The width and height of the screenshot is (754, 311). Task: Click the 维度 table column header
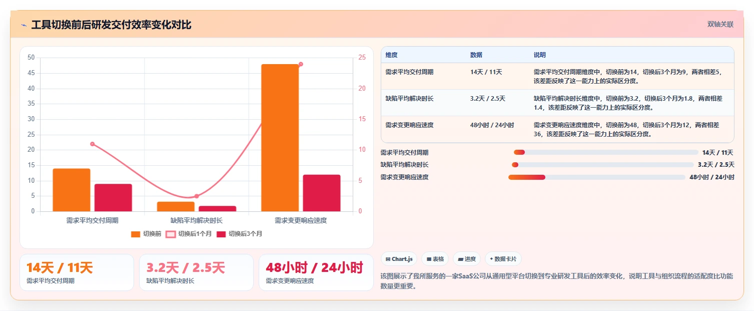(391, 55)
